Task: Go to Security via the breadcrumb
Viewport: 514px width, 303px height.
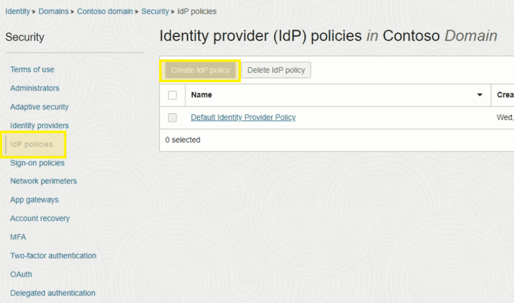Action: [155, 11]
